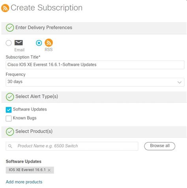
Task: Click the orange RSS delivery icon
Action: coord(49,43)
